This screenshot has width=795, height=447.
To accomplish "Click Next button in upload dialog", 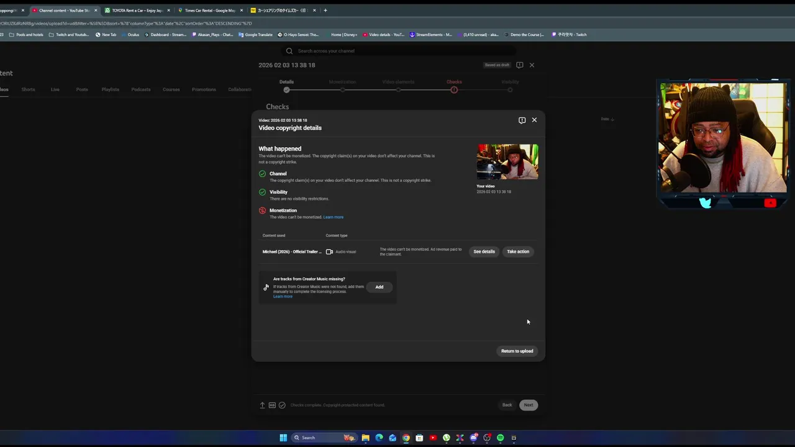I will pos(529,405).
